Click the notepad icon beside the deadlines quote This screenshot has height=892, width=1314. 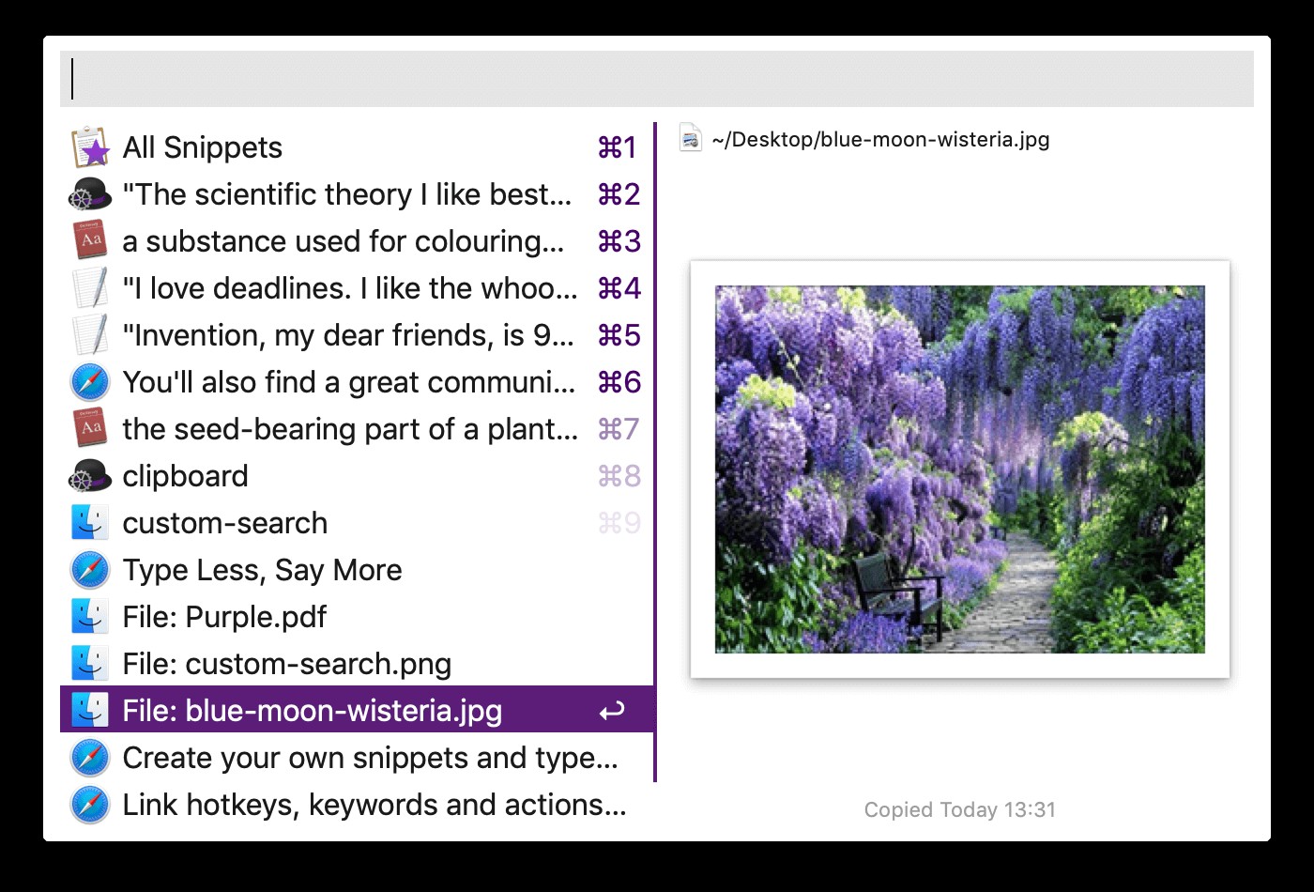89,287
